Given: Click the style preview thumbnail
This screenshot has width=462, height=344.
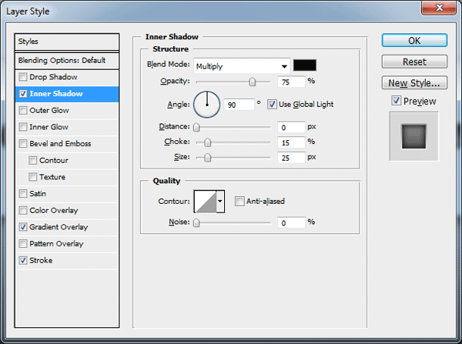Looking at the screenshot, I should (413, 136).
